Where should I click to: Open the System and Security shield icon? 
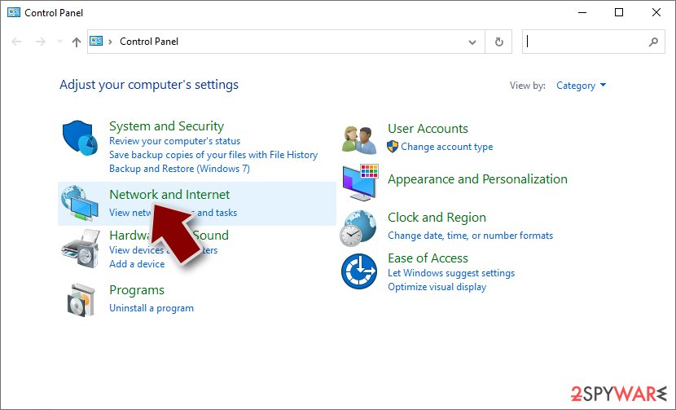pyautogui.click(x=80, y=138)
